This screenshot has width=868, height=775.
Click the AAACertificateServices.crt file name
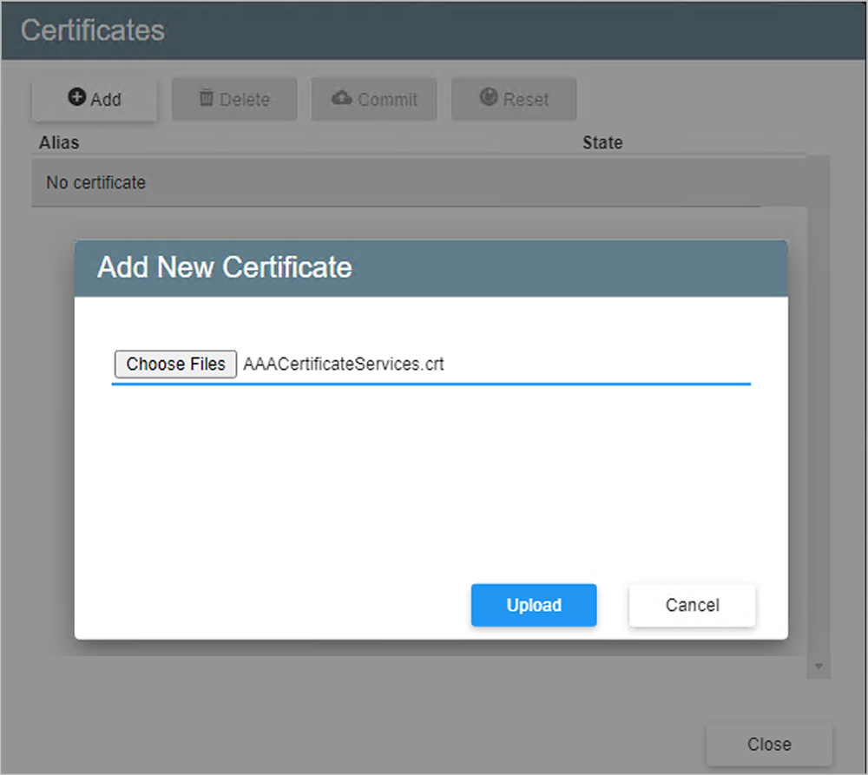pos(344,364)
